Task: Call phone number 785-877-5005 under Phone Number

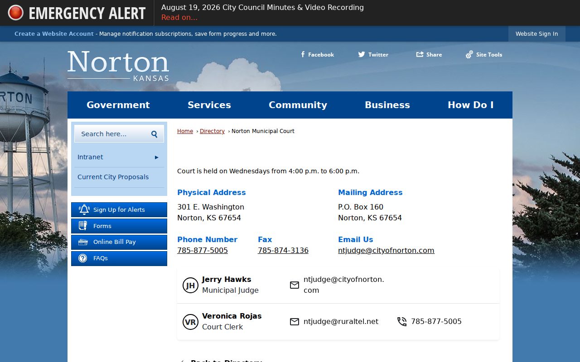Action: 203,251
